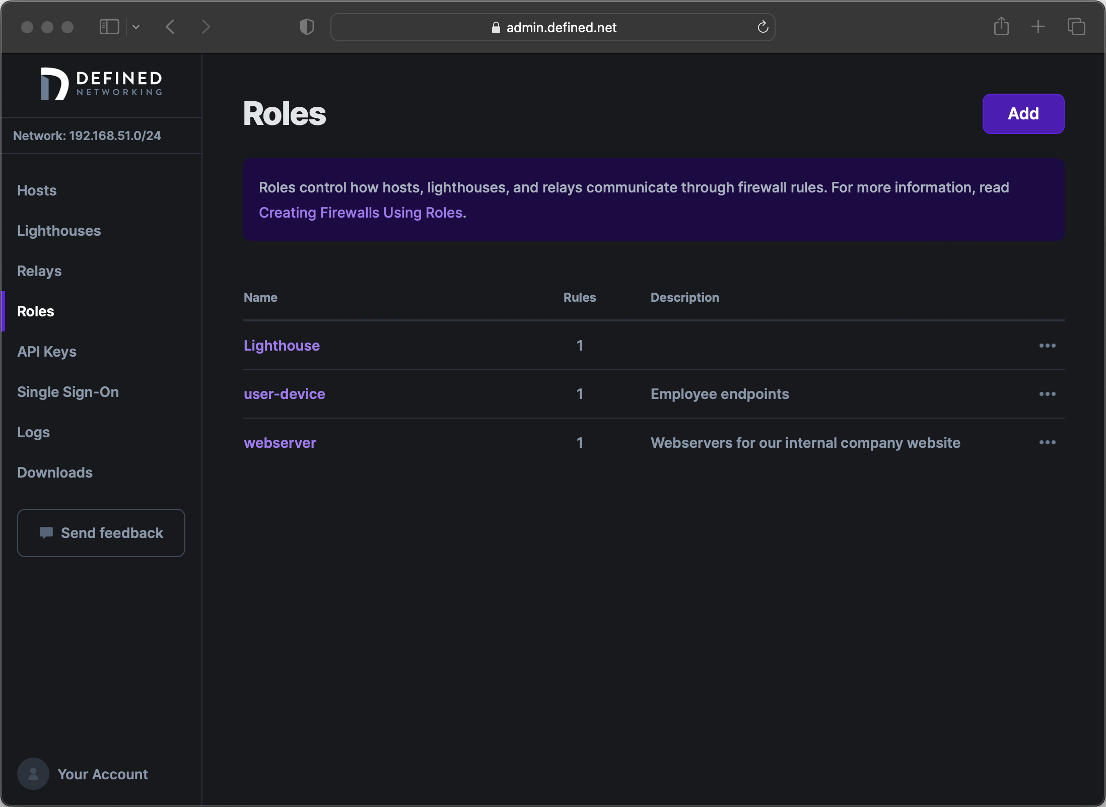Open the overflow menu for the user-device role

(1047, 394)
